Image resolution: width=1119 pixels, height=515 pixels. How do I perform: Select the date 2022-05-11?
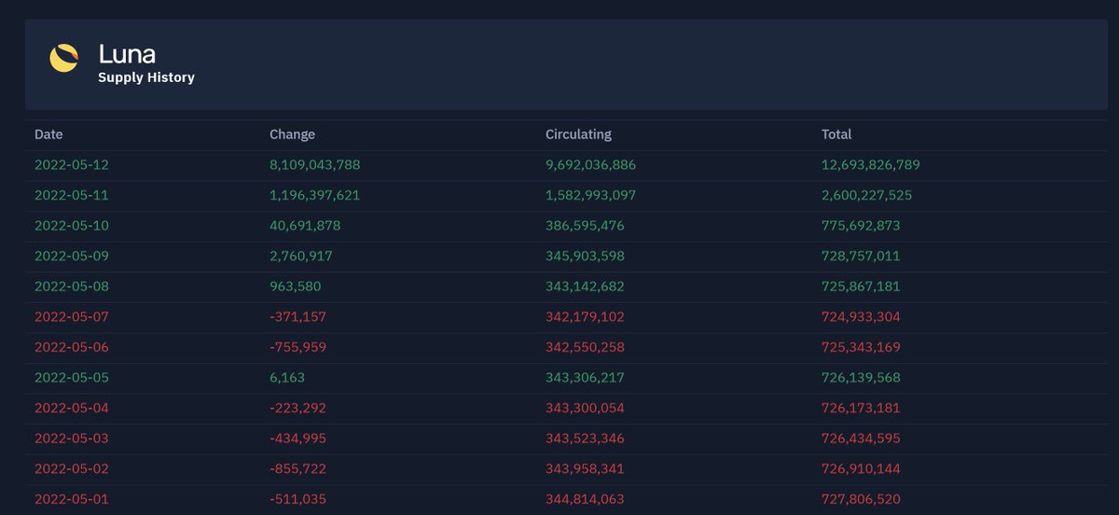click(72, 195)
